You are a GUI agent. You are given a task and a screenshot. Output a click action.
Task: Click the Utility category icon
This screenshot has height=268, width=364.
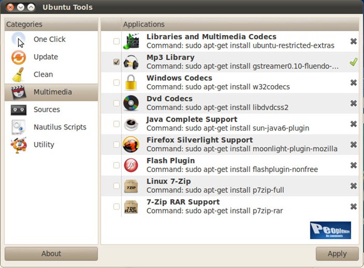pos(18,145)
